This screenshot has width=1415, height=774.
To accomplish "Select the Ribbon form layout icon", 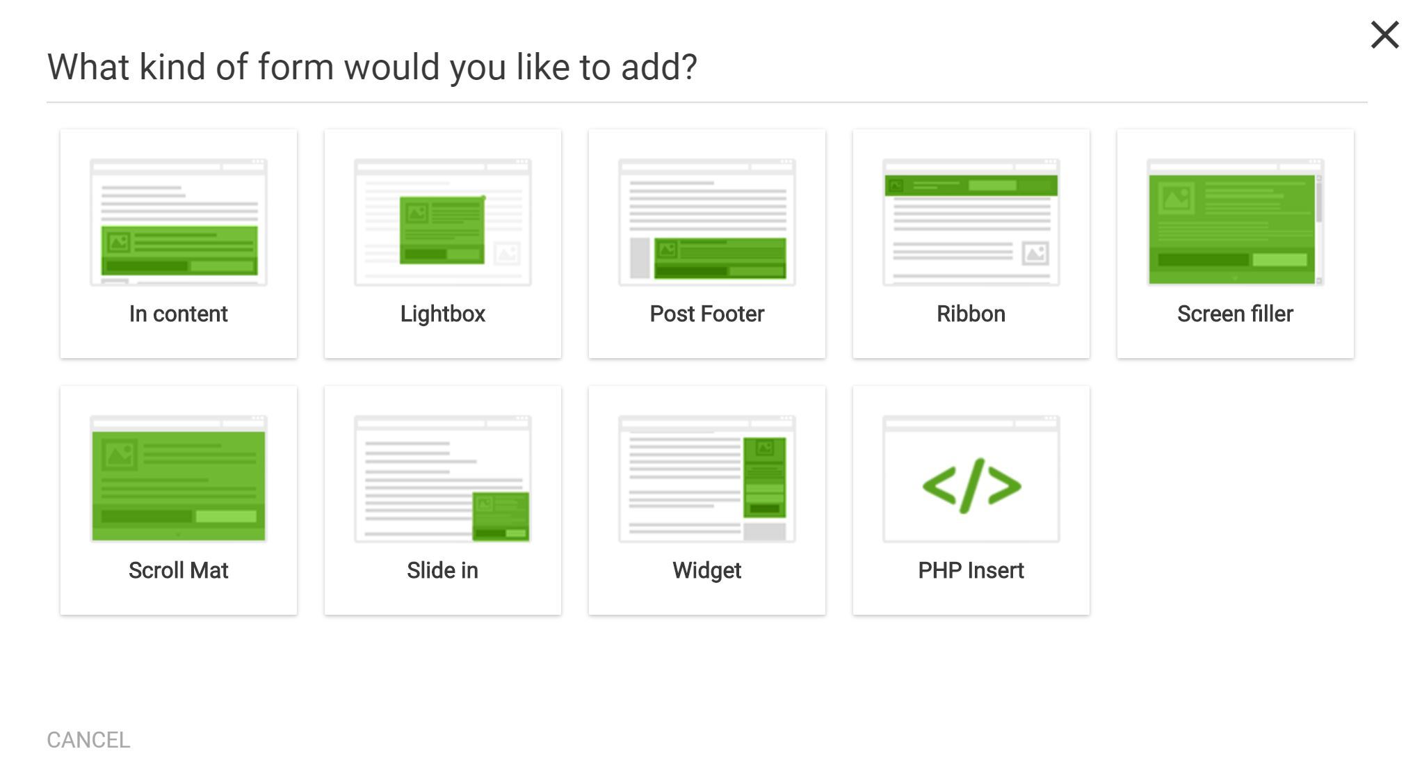I will (971, 223).
